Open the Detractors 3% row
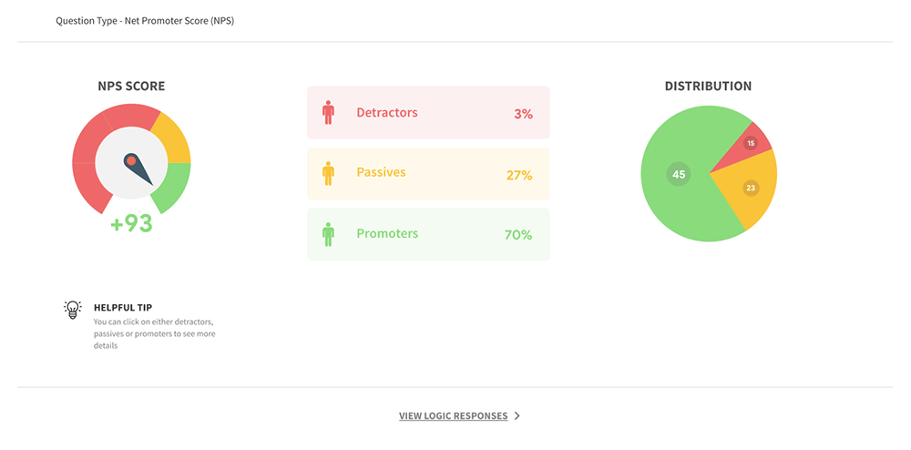Screen dimensions: 911x450 click(x=428, y=113)
